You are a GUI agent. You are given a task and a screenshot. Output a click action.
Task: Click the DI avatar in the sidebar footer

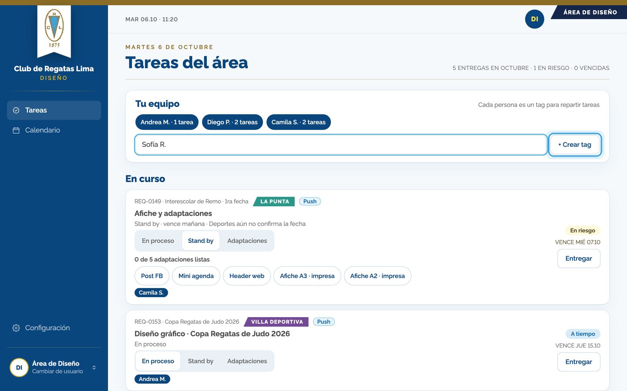(19, 368)
